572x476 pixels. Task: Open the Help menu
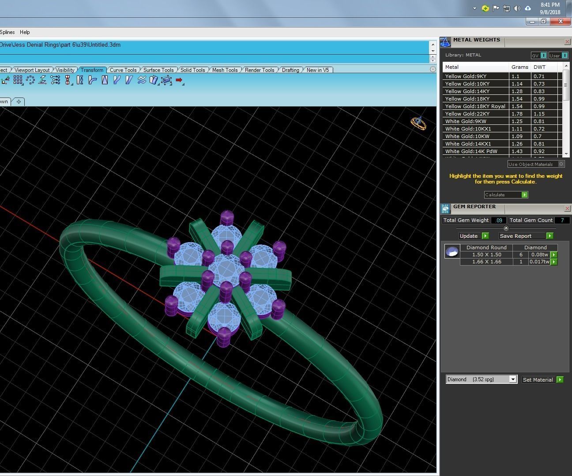(25, 32)
